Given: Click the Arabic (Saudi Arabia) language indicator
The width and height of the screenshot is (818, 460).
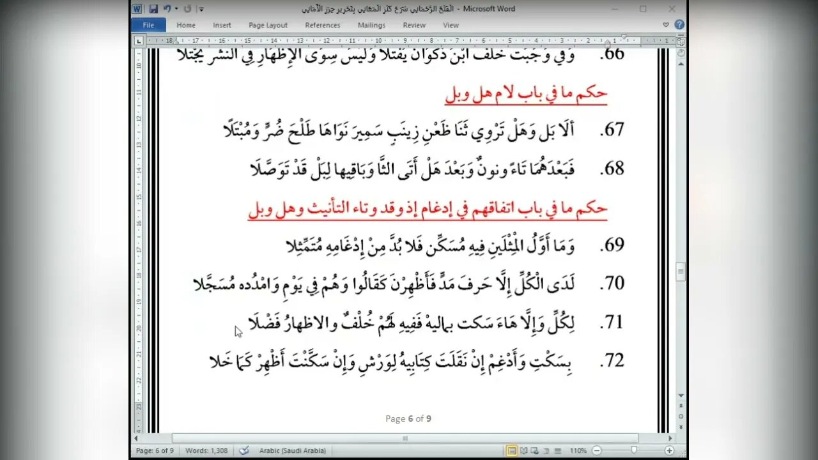Looking at the screenshot, I should [292, 450].
